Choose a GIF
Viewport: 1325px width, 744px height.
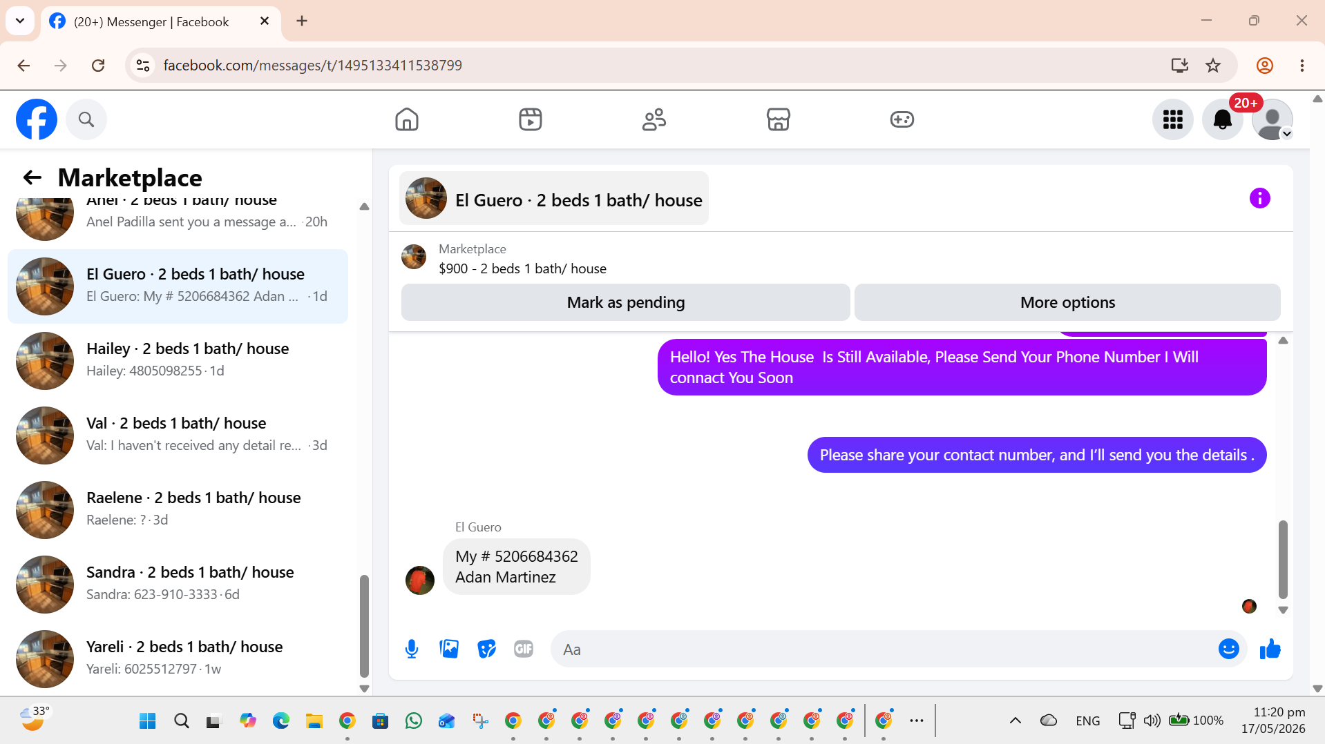524,649
